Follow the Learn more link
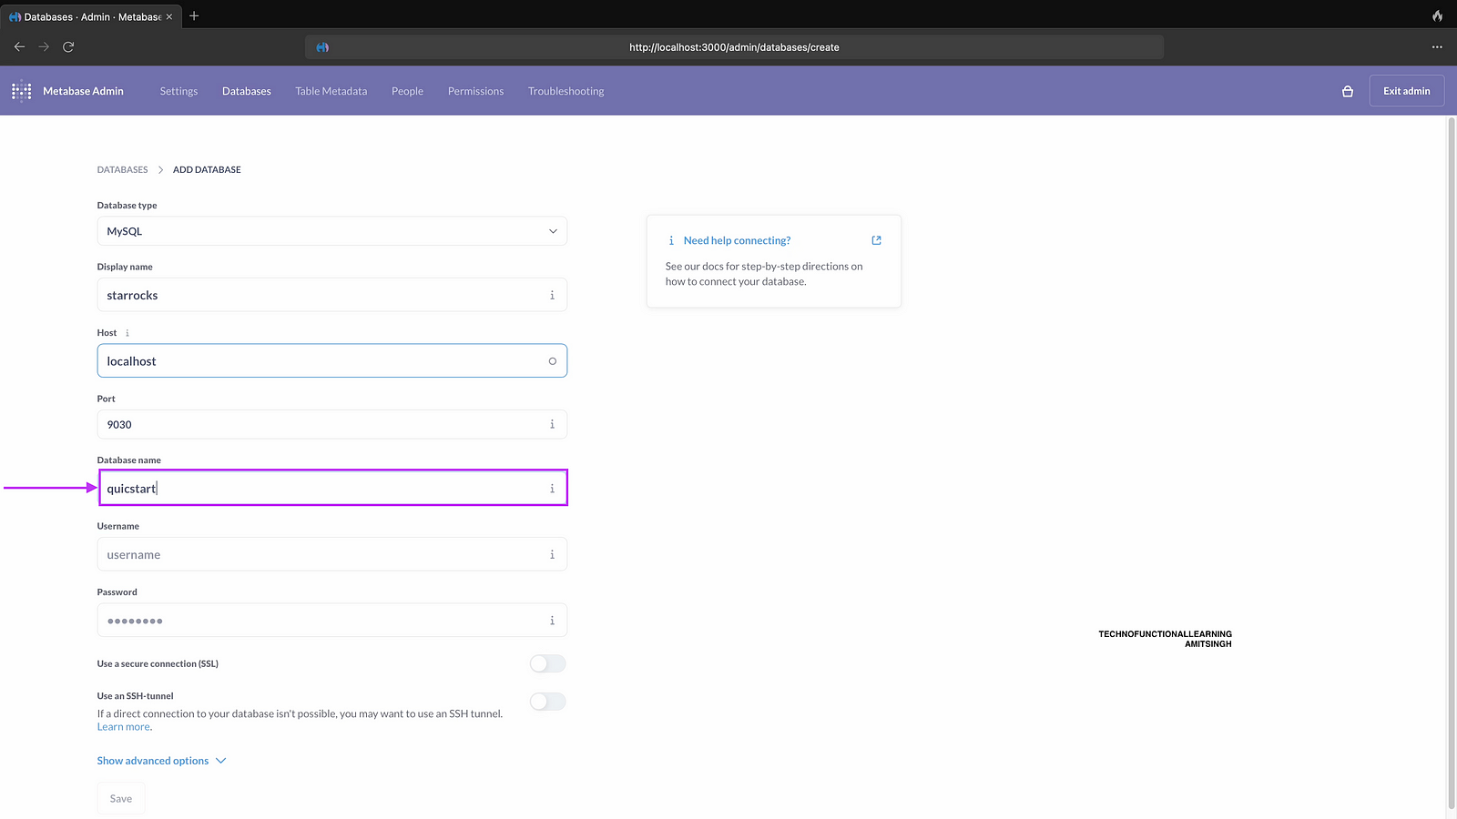1457x819 pixels. click(123, 727)
